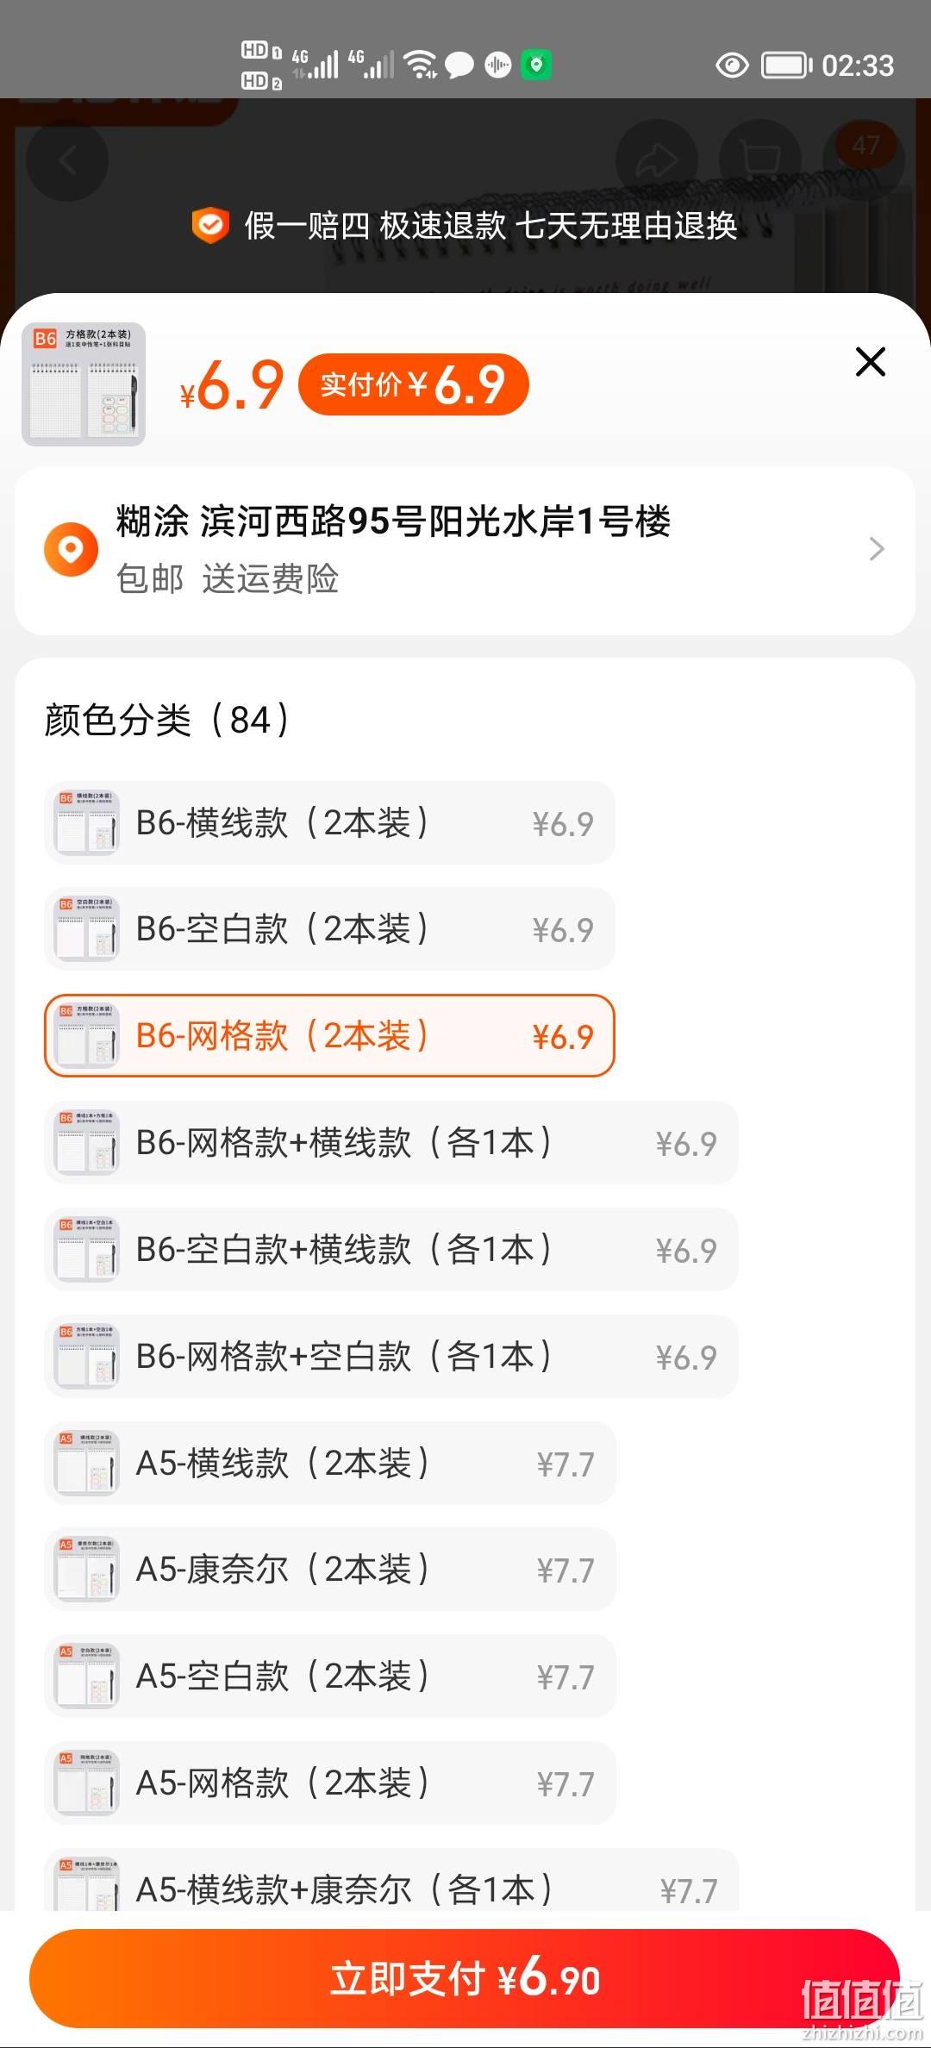Image resolution: width=931 pixels, height=2048 pixels.
Task: Open address 滨河西路95号阳光水岸1号楼
Action: click(435, 521)
